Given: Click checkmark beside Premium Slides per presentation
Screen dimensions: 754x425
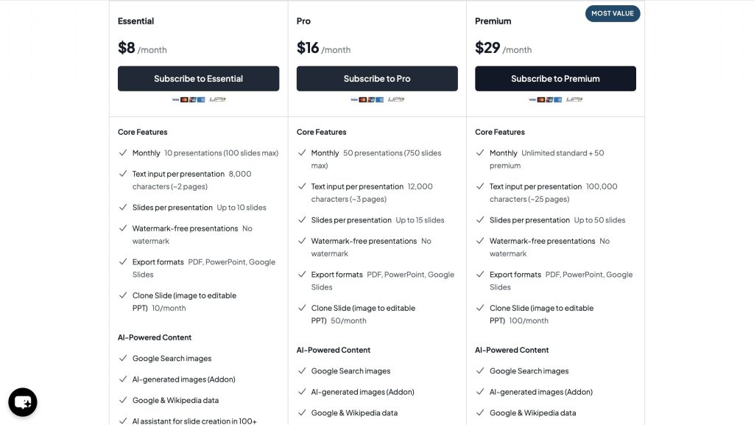Looking at the screenshot, I should [x=480, y=220].
